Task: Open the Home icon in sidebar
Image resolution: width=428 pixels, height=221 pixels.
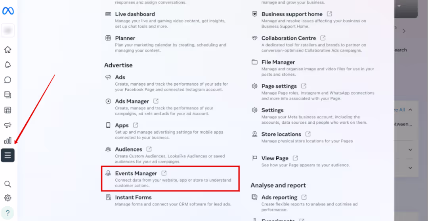Action: 8,50
